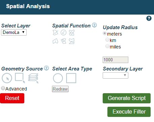The width and height of the screenshot is (154, 122).
Task: Select the square area type
Action: point(71,78)
